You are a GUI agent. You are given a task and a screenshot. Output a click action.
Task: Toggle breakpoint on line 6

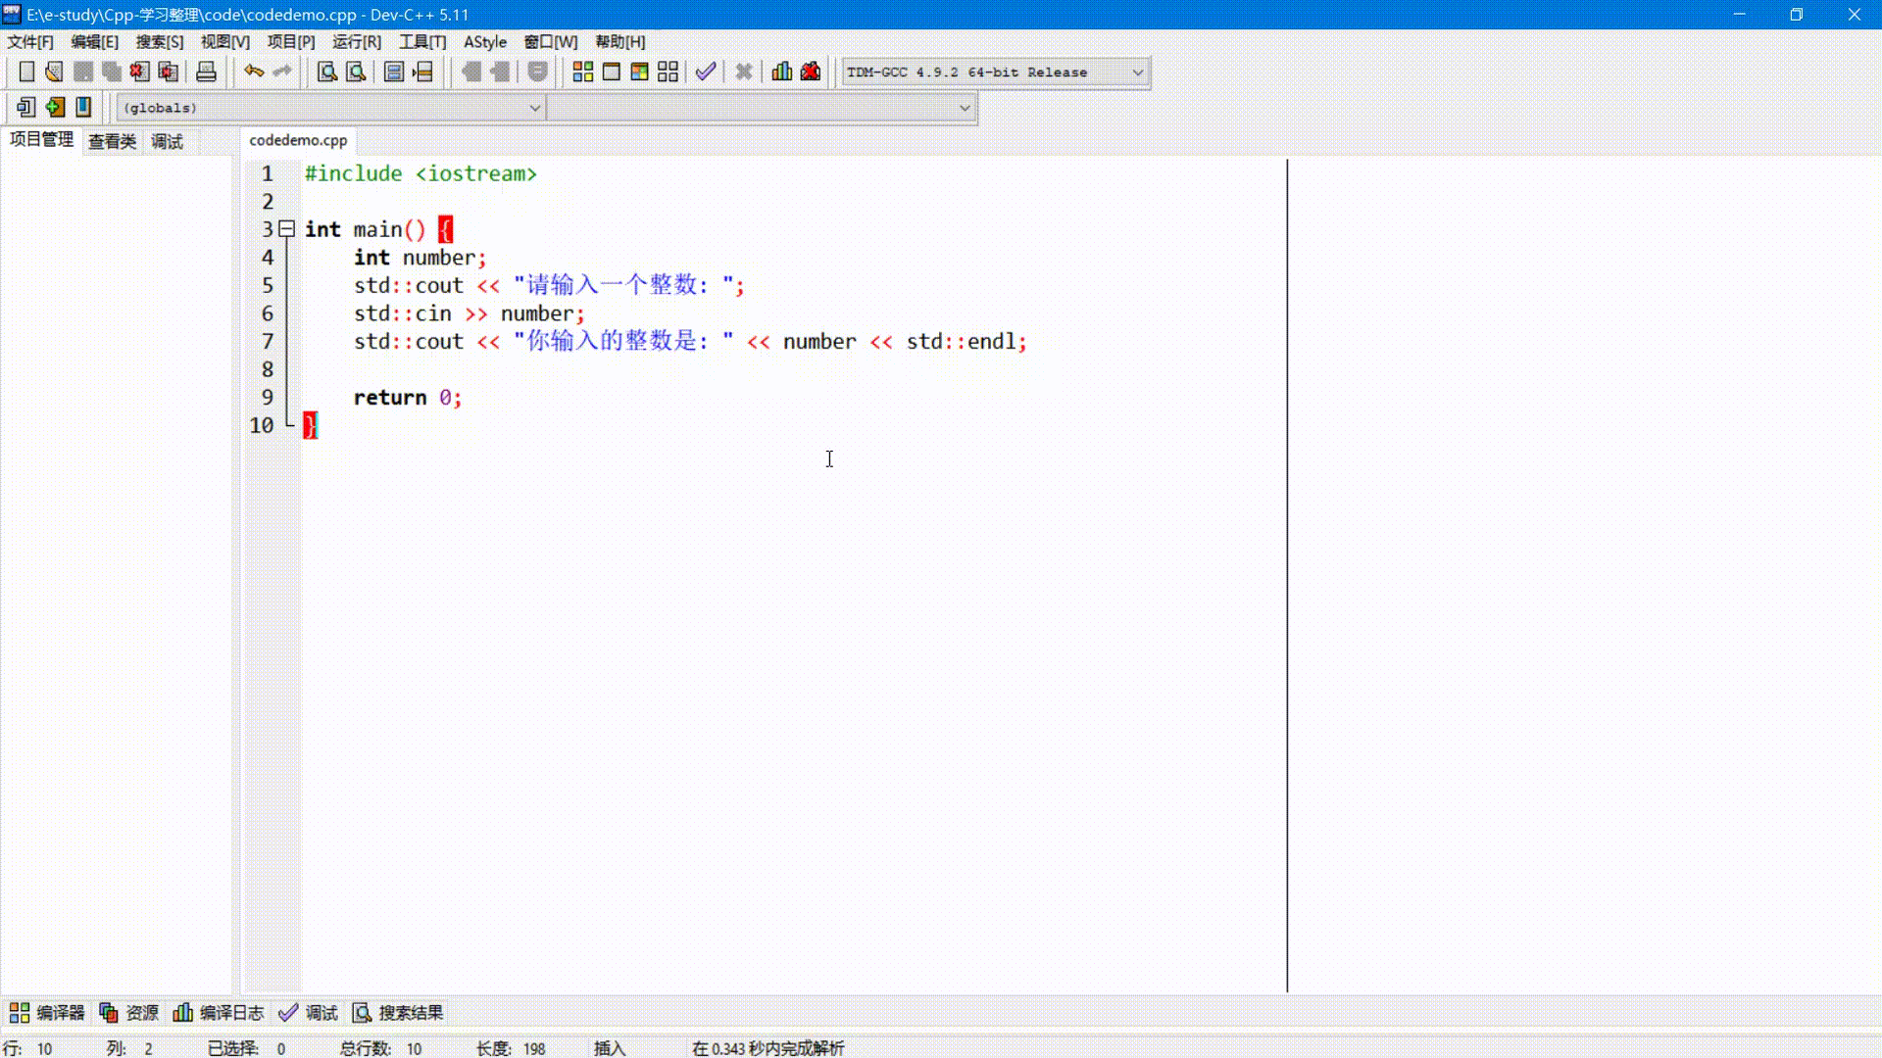[267, 313]
